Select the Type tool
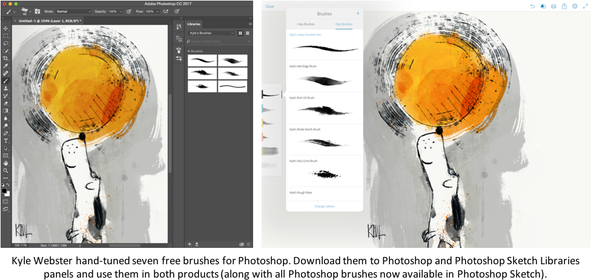This screenshot has width=591, height=280. (6, 141)
